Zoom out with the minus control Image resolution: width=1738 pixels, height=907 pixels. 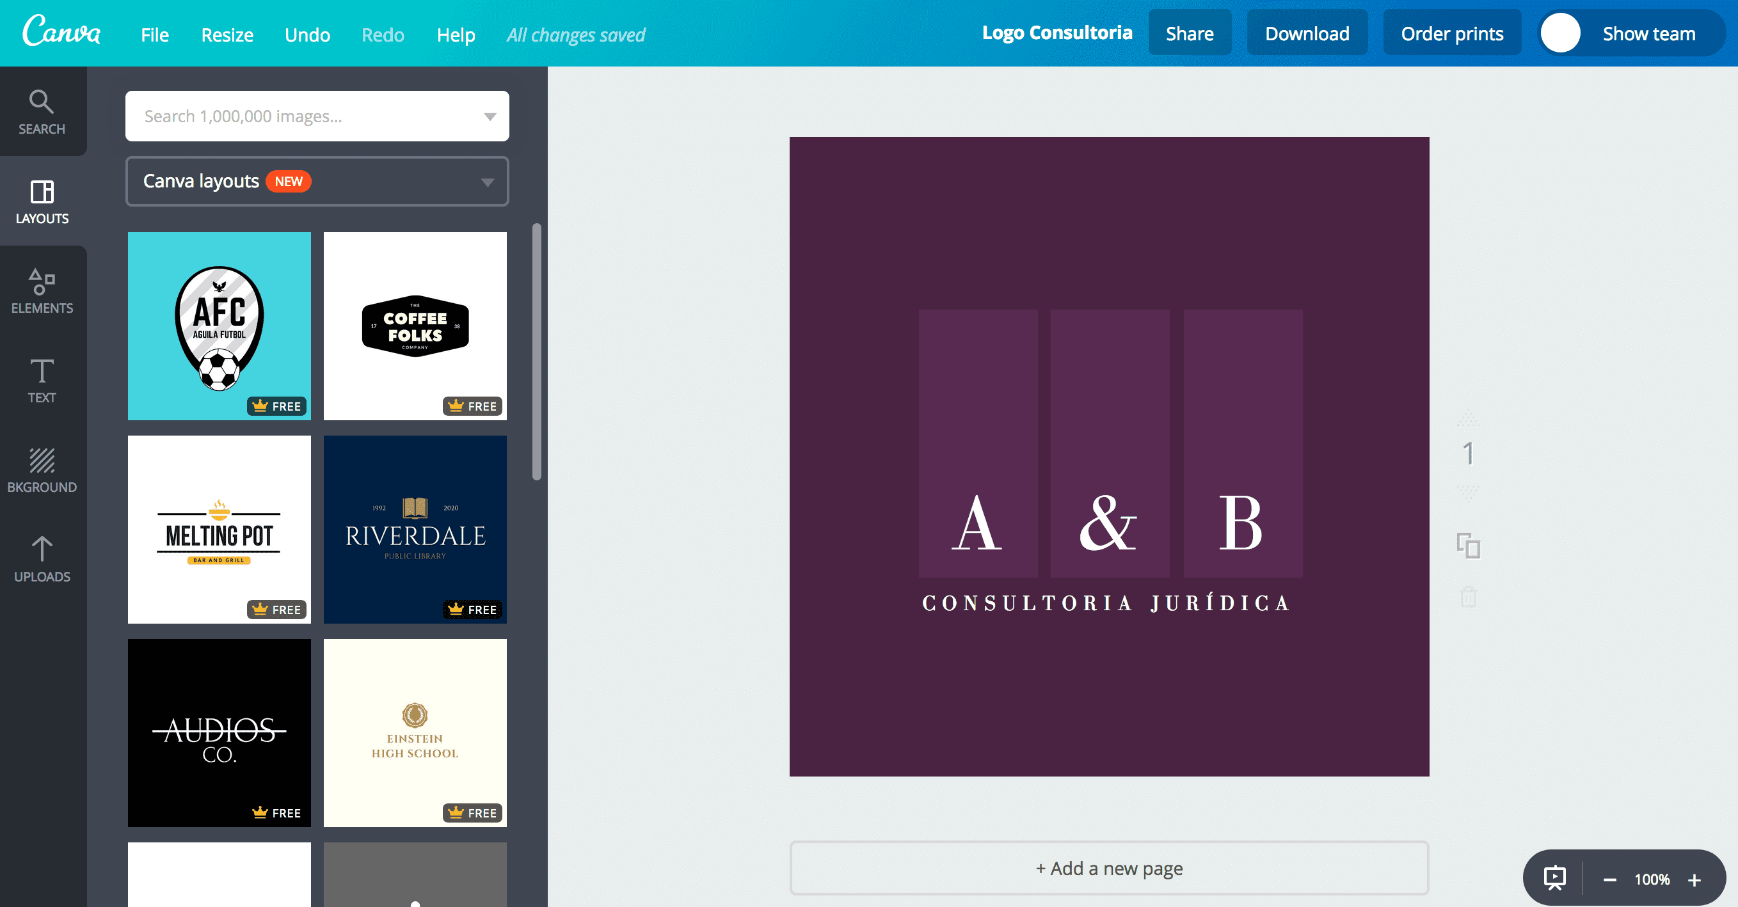(x=1610, y=879)
